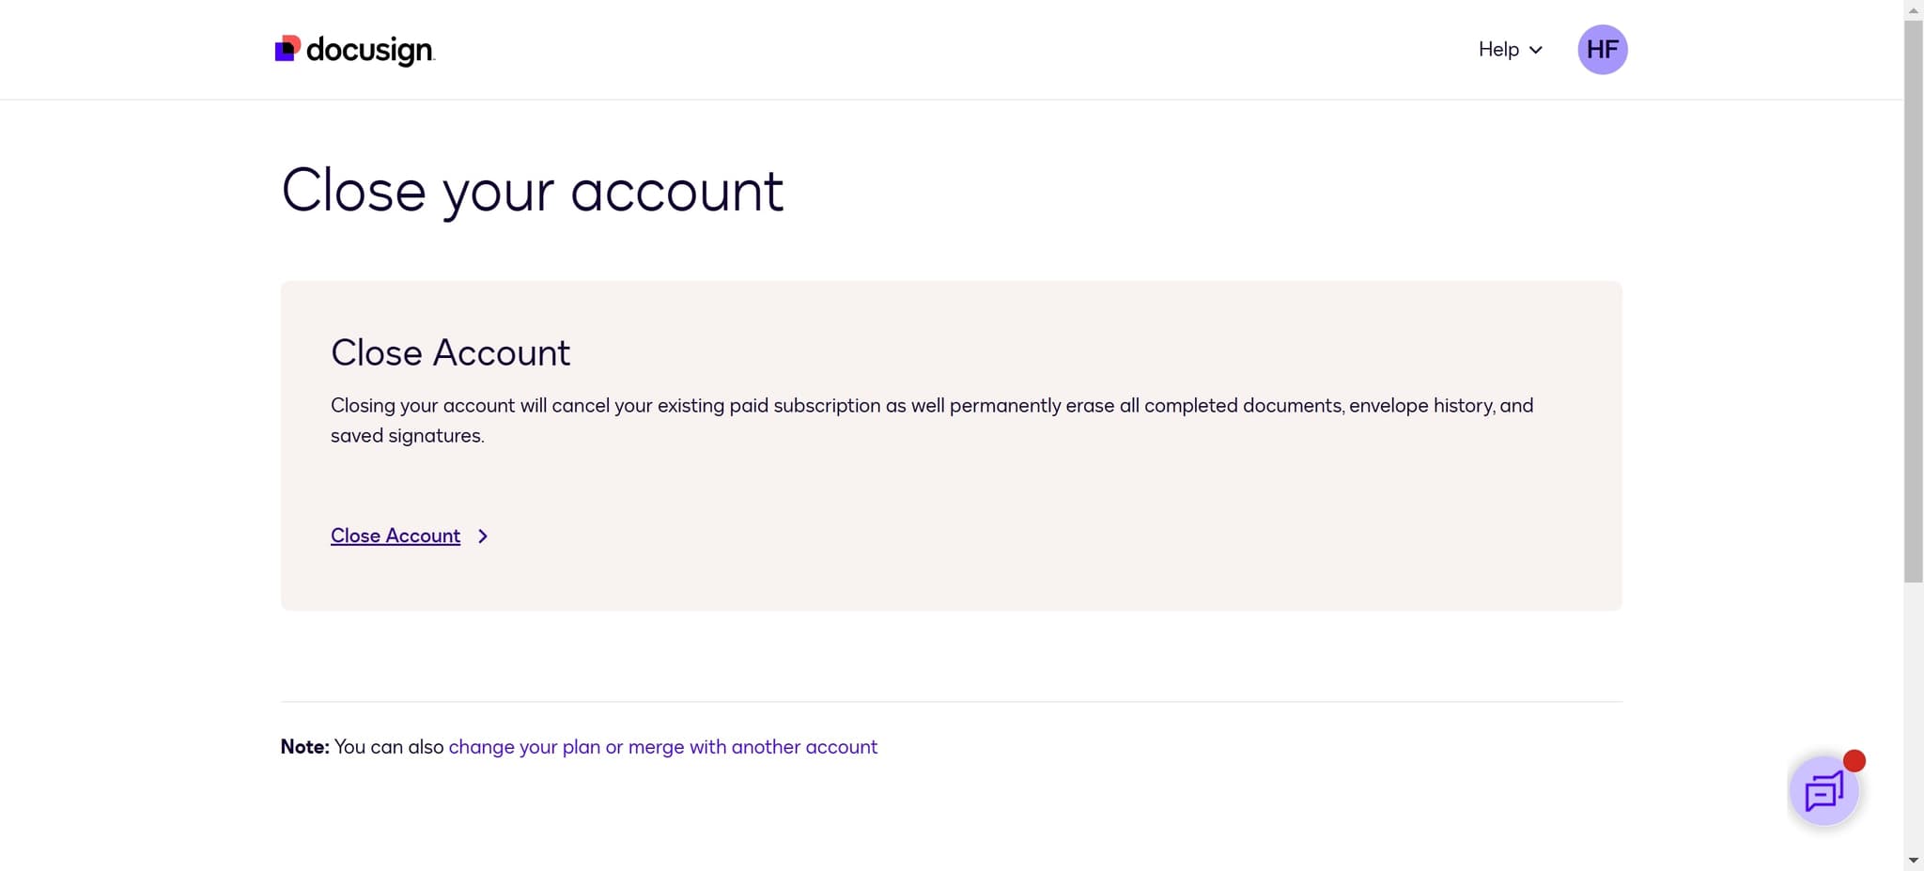Click the chevron next to Help
The width and height of the screenshot is (1924, 871).
click(1535, 50)
